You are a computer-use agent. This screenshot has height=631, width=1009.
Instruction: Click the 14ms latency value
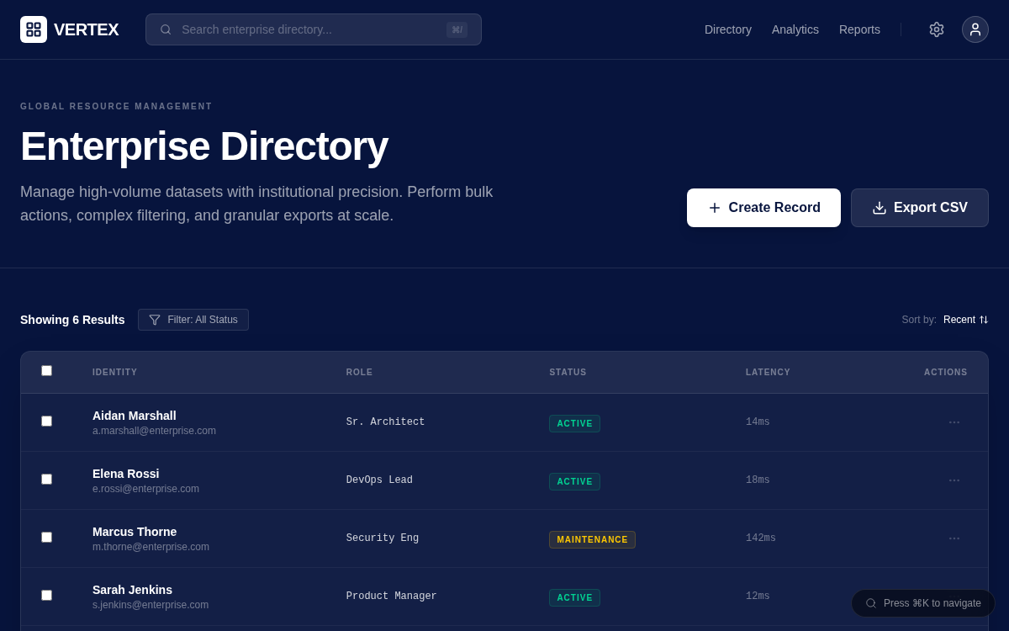point(758,422)
